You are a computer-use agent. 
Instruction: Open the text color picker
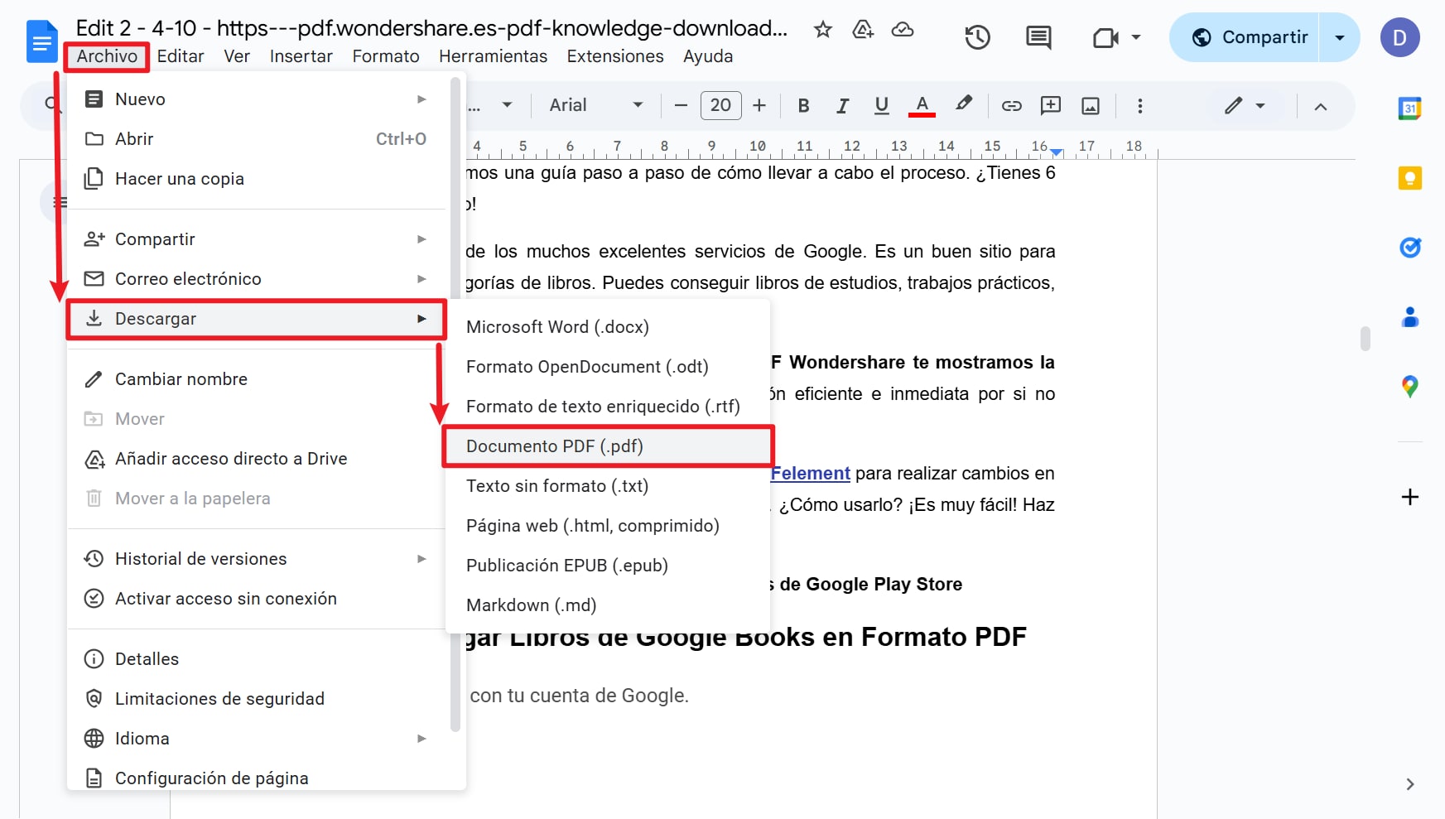click(922, 105)
